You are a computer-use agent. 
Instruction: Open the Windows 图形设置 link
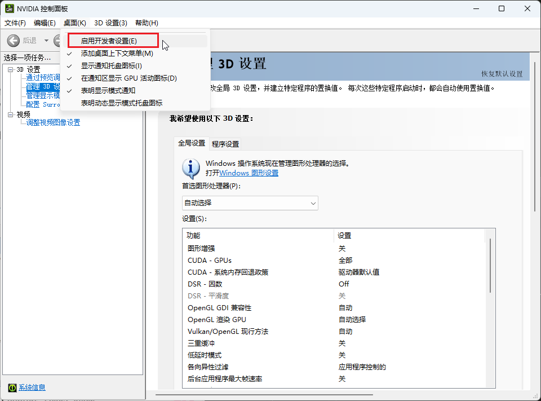pos(249,173)
